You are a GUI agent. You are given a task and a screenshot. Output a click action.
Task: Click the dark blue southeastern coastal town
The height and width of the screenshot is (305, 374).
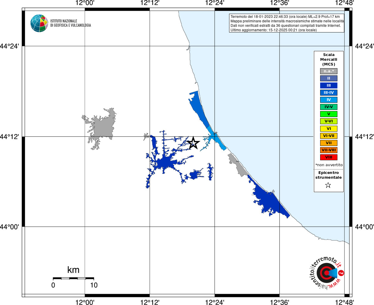(x=269, y=200)
